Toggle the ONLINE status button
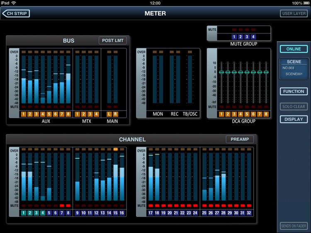The width and height of the screenshot is (311, 233). 294,49
